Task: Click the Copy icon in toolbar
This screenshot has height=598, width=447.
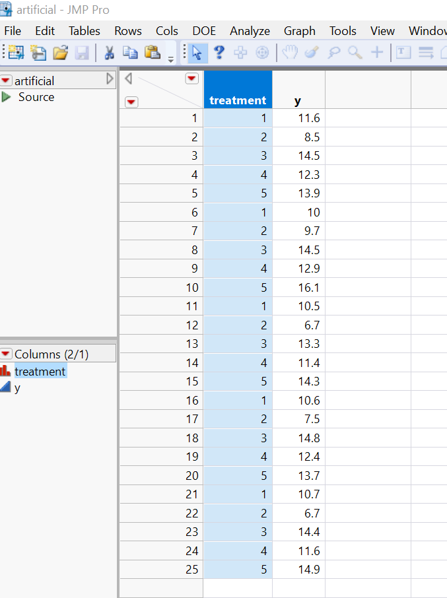Action: pos(131,53)
